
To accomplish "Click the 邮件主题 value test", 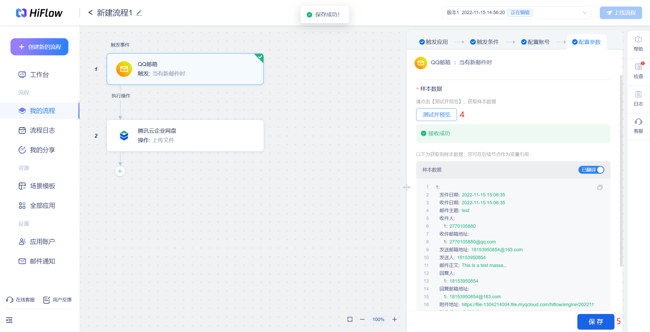I will point(465,211).
